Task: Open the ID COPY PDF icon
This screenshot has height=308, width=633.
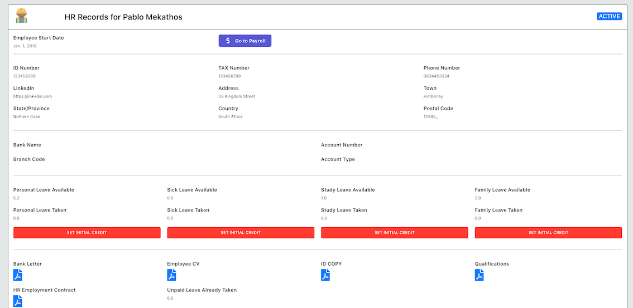Action: pos(325,275)
